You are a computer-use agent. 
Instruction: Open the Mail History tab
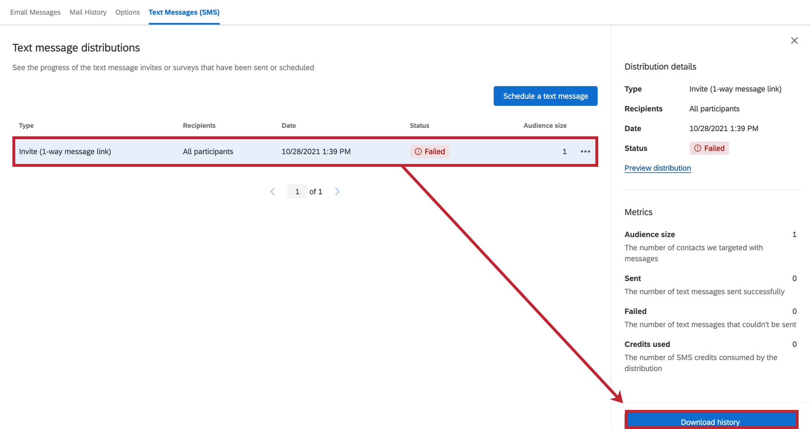click(88, 12)
